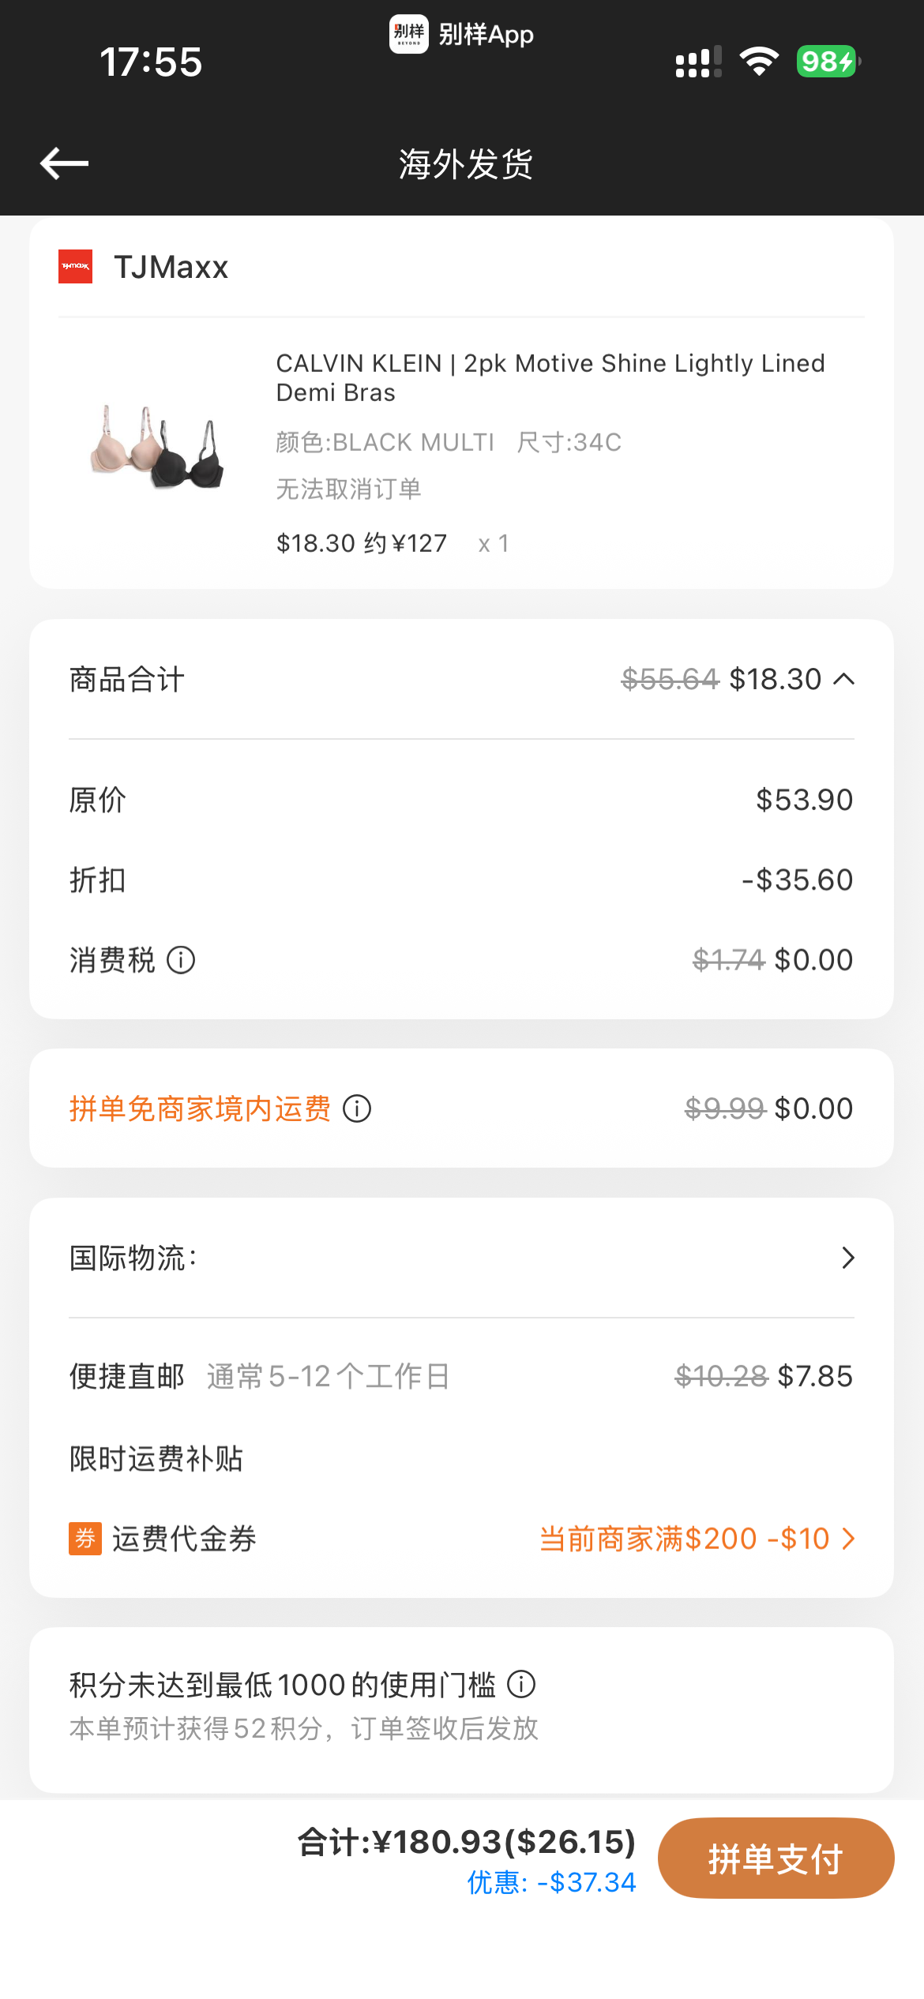
Task: Tap the info icon next to 拼单免商家境内运费
Action: (357, 1108)
